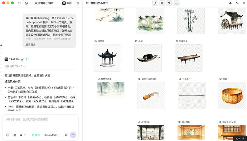Select the 砍竹小刀(卡通) knife image
Screen dimensions: 247x141
151,95
